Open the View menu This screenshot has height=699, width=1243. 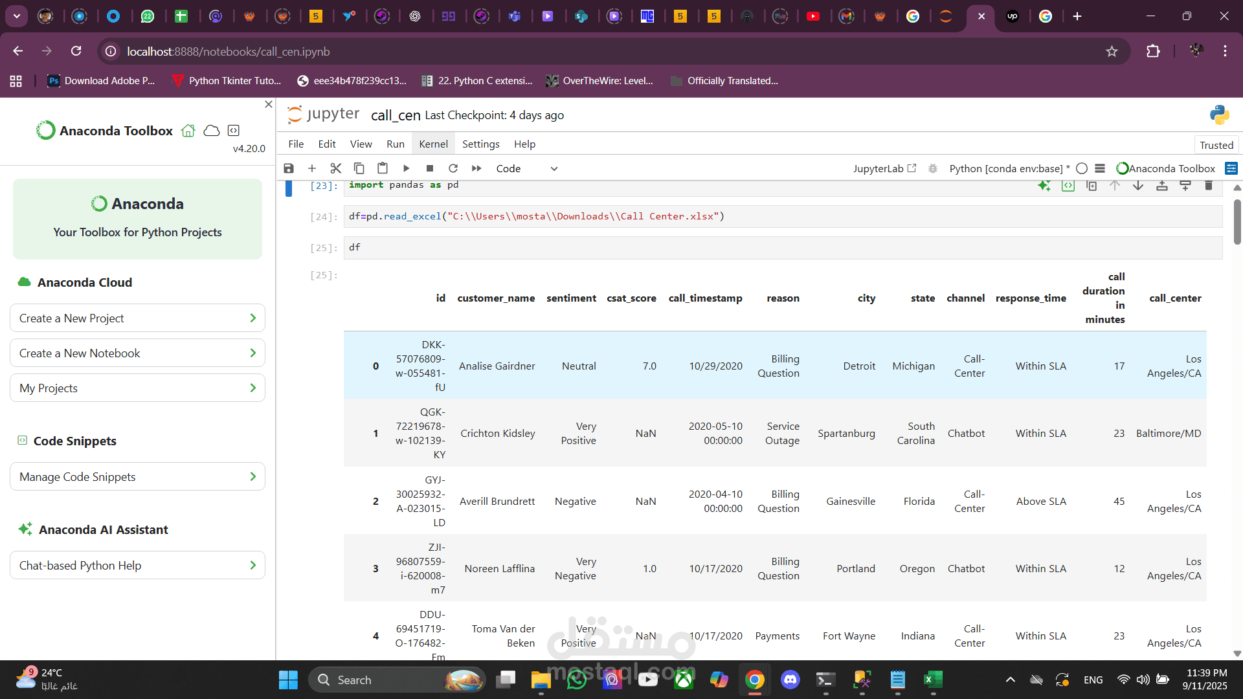coord(361,144)
